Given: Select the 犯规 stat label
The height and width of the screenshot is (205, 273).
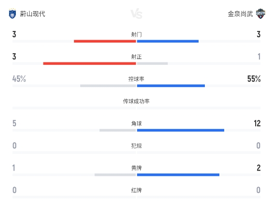Looking at the screenshot, I should (136, 146).
